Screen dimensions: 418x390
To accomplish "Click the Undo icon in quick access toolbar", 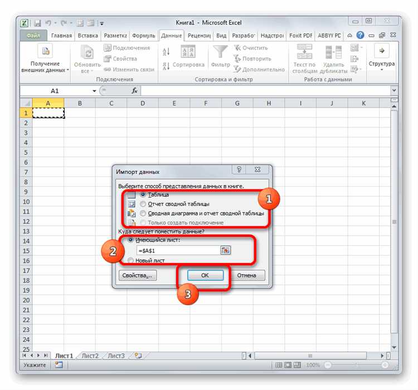I will (x=48, y=23).
